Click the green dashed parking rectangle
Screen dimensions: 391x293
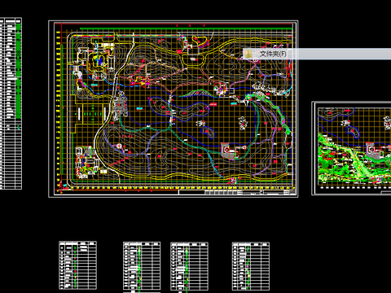pyautogui.click(x=92, y=114)
